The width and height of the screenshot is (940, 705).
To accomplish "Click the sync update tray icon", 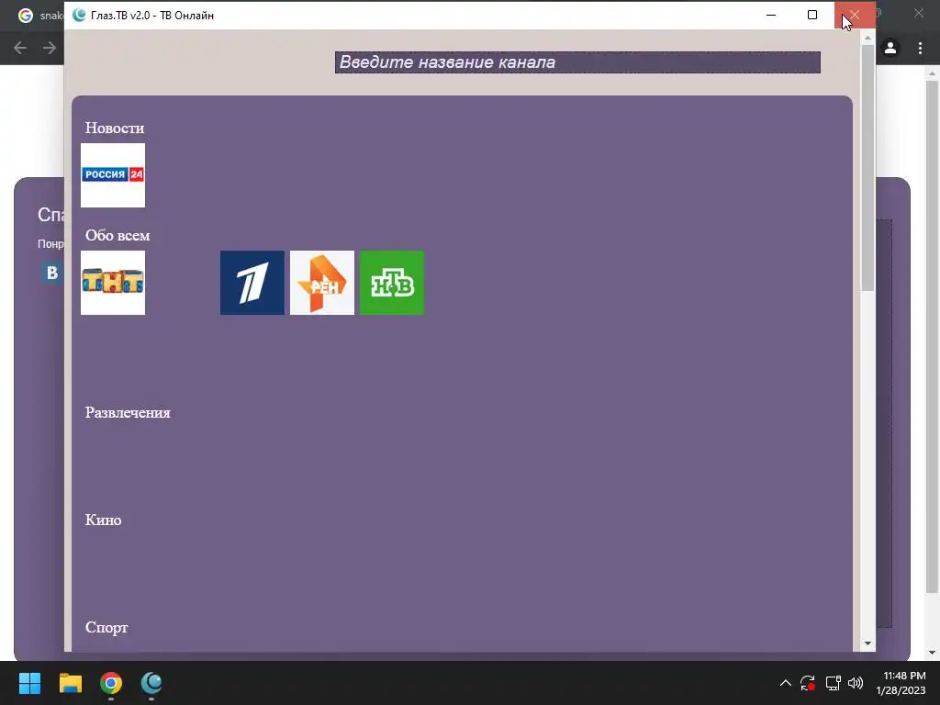I will 808,683.
